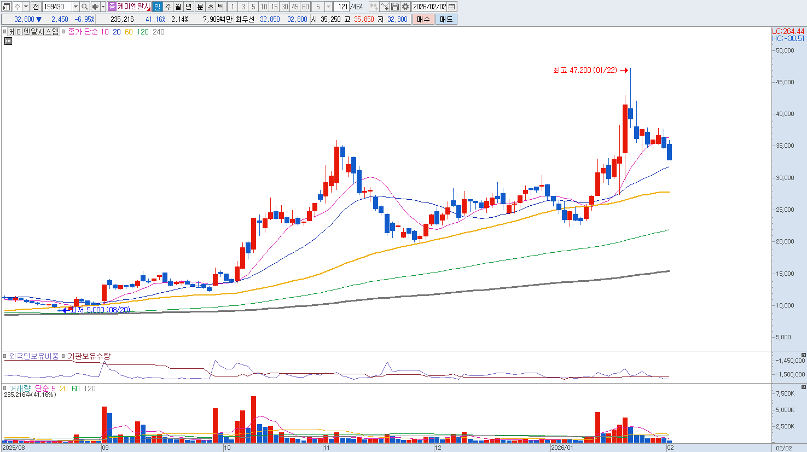Click the stock search magnifier icon
807x452 pixels.
tap(85, 7)
